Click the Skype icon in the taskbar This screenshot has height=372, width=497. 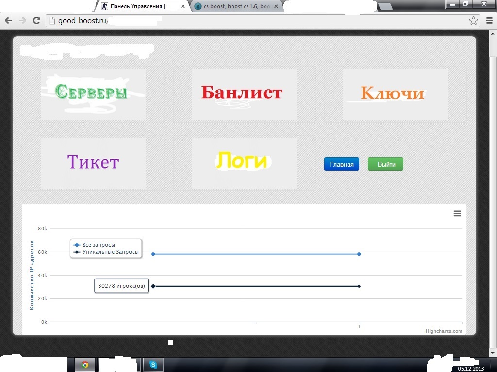153,365
